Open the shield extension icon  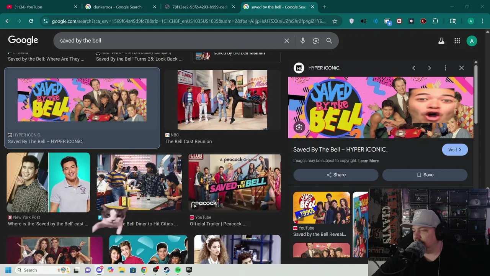351,21
